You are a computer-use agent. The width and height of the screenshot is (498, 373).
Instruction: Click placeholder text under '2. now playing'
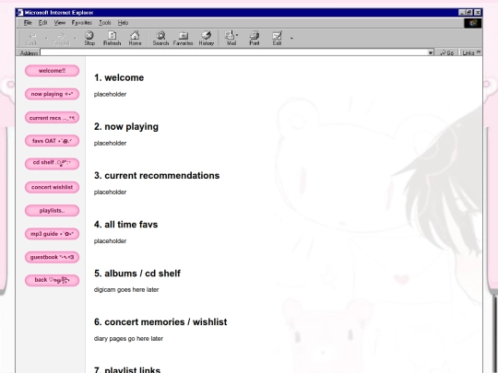110,143
